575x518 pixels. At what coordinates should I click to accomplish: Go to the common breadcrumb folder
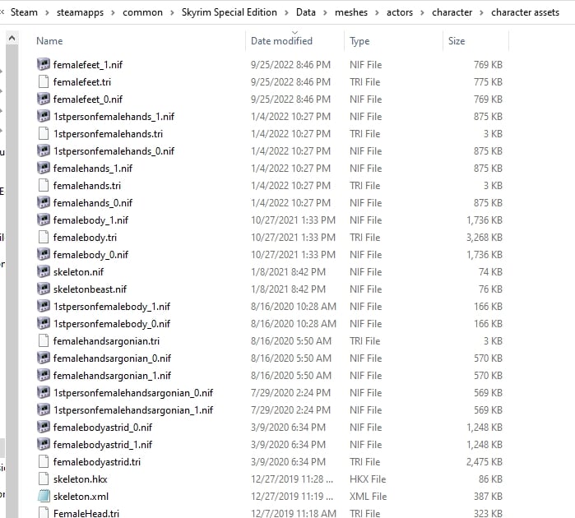[142, 12]
